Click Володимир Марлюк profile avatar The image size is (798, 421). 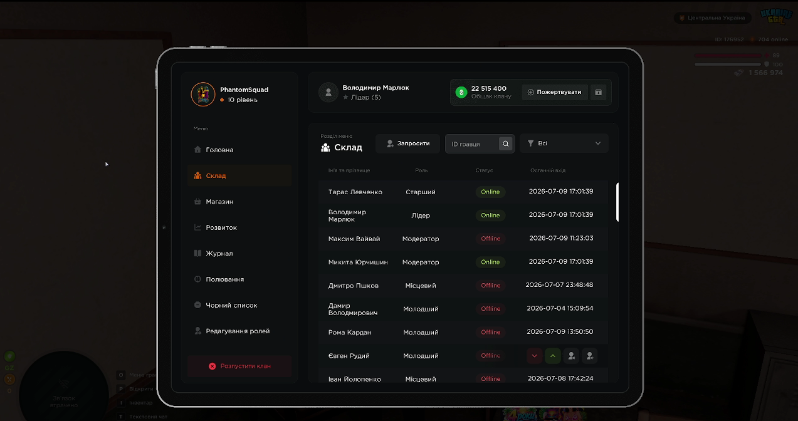(x=328, y=92)
